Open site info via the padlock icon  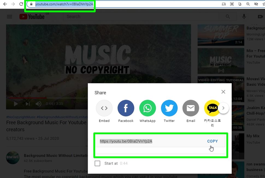coord(31,4)
